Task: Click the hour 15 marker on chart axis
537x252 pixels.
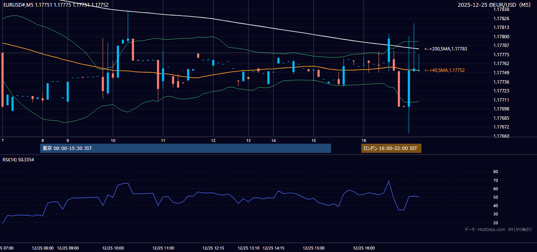Action: 313,140
